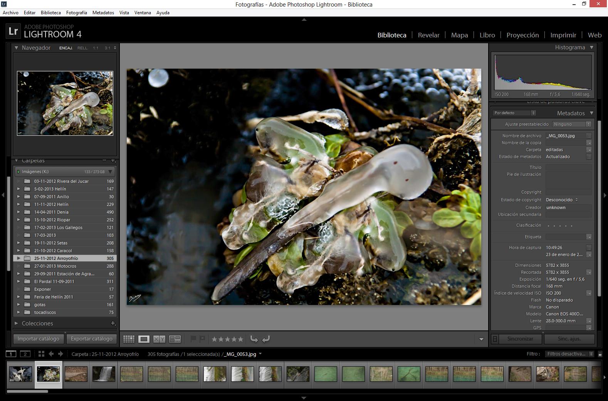Rotate photo clockwise with the toolbar arrow
Screen dimensions: 608x401
coord(266,339)
